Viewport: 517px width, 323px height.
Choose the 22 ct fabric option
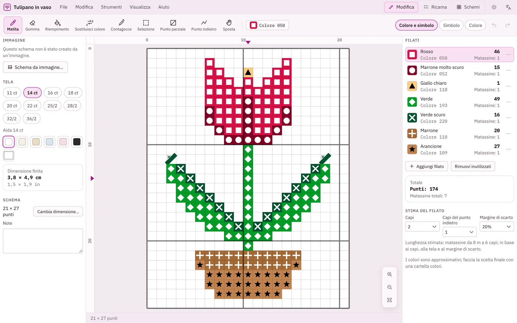pos(32,106)
